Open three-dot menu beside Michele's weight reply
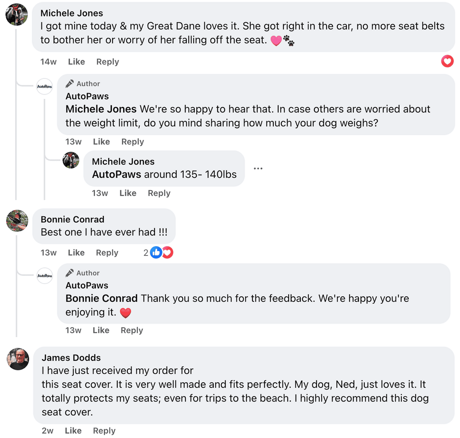This screenshot has height=438, width=460. 258,169
